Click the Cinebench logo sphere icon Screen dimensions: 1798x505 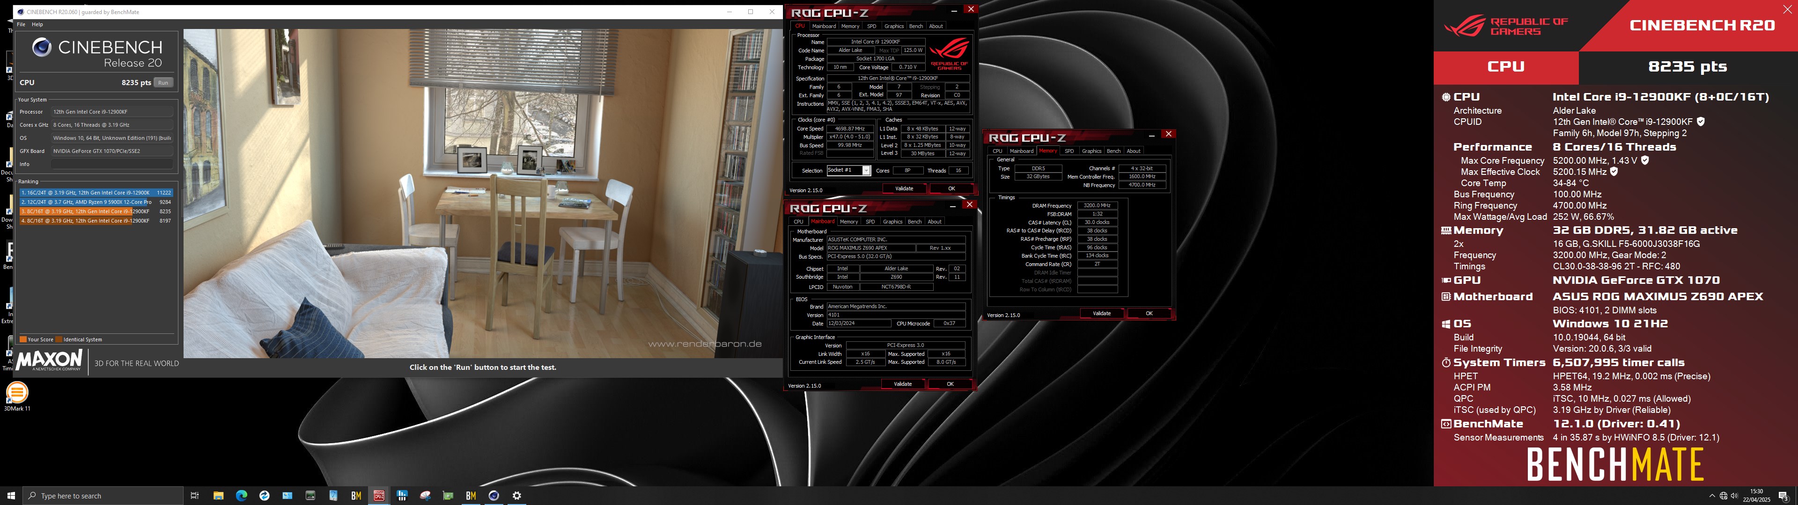[42, 47]
